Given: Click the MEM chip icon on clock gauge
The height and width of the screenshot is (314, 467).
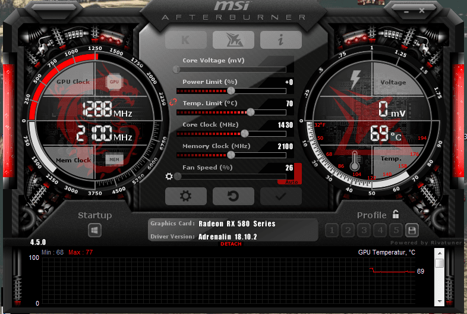Looking at the screenshot, I should click(x=114, y=159).
